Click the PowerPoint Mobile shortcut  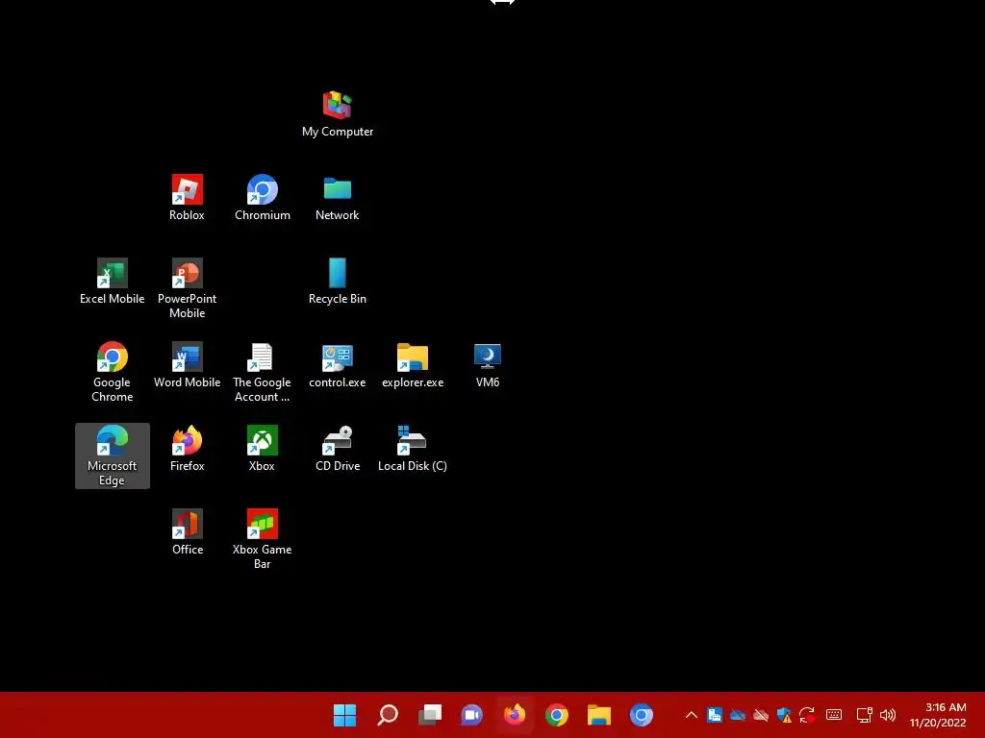187,288
